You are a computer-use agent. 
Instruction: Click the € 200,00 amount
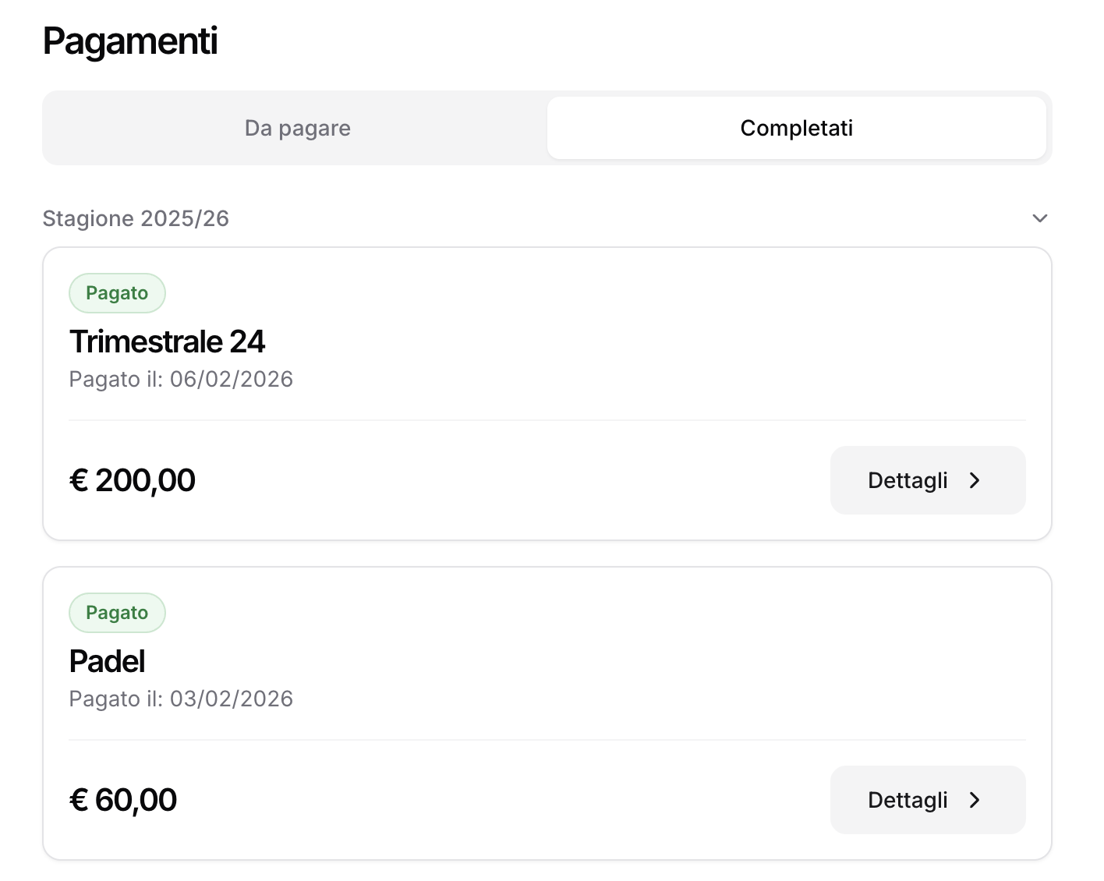click(x=133, y=480)
